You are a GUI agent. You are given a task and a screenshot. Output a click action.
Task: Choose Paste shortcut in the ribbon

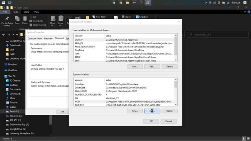pos(38,25)
